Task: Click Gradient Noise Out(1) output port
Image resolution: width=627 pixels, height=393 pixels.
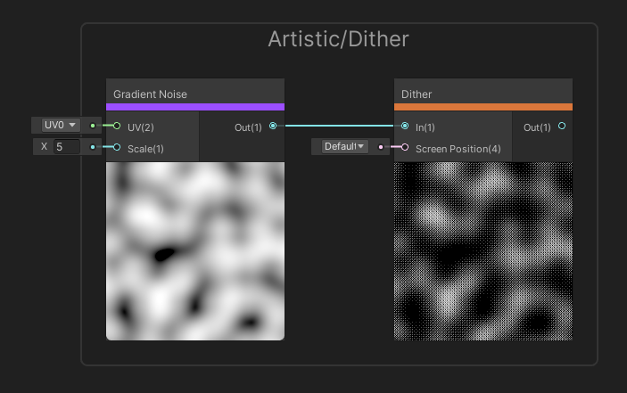Action: [273, 126]
